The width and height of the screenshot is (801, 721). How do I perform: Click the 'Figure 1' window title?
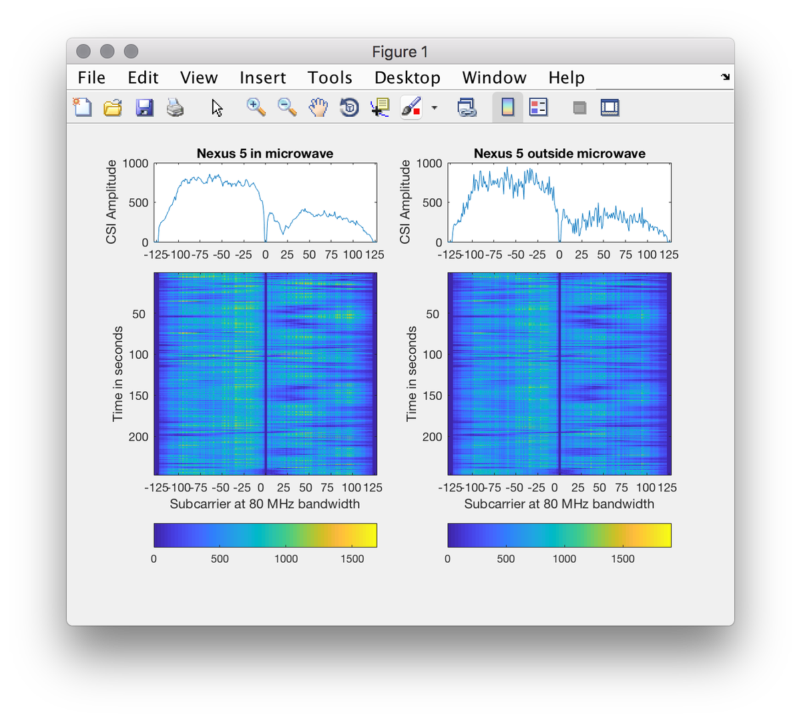tap(400, 52)
